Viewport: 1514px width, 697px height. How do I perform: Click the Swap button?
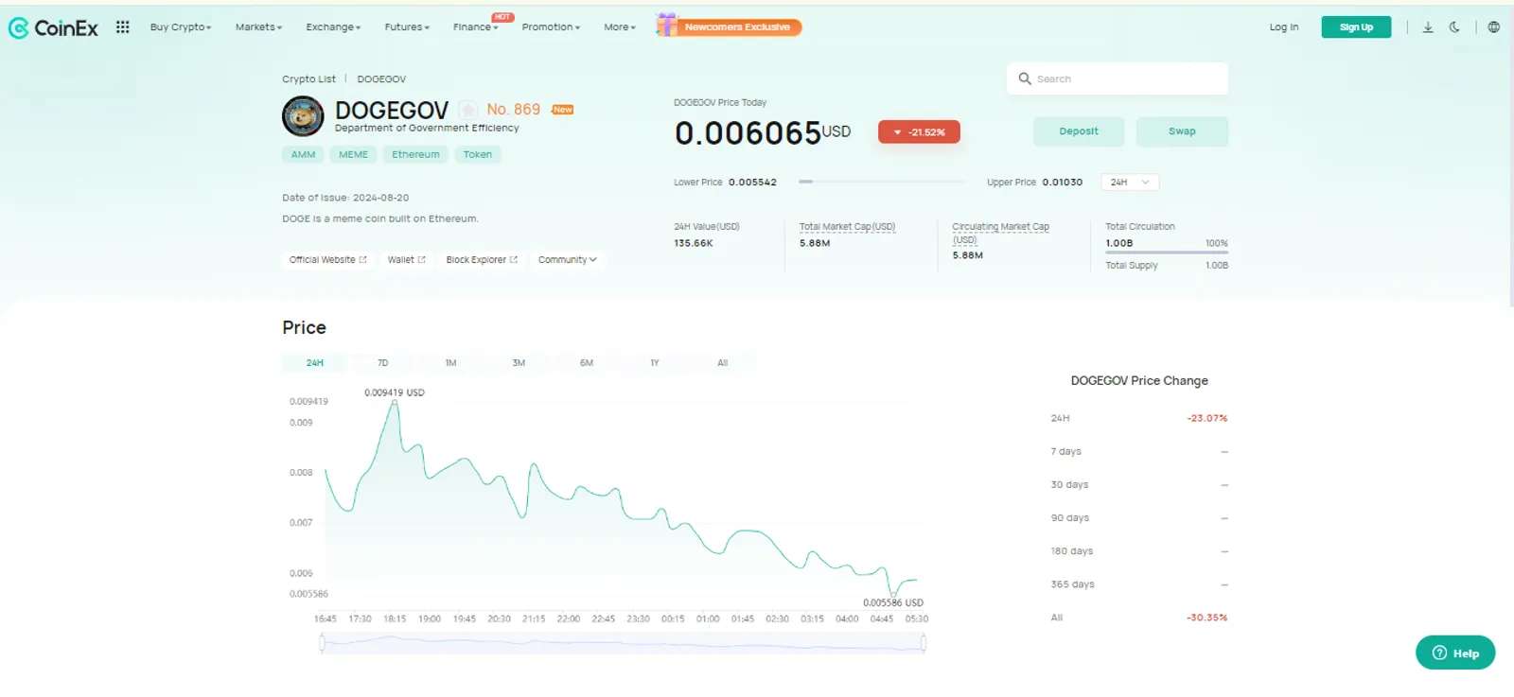(x=1182, y=131)
